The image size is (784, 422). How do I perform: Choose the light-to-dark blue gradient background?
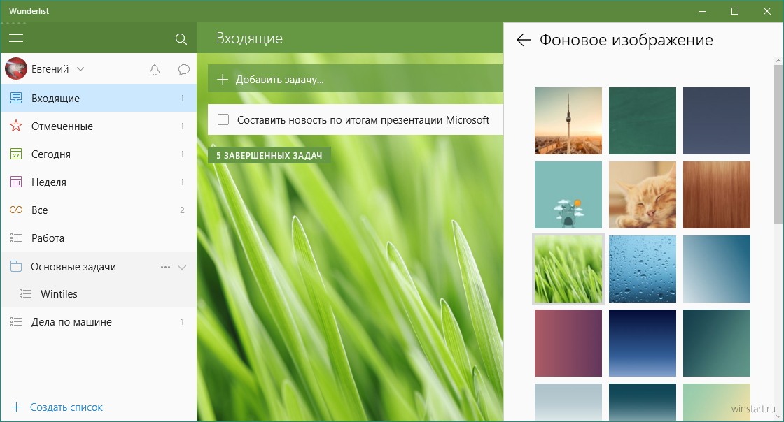(x=717, y=269)
